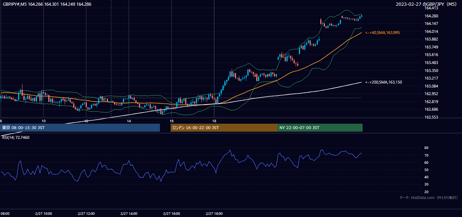Click price axis label 163.616
Image resolution: width=462 pixels, height=217 pixels.
(x=431, y=55)
